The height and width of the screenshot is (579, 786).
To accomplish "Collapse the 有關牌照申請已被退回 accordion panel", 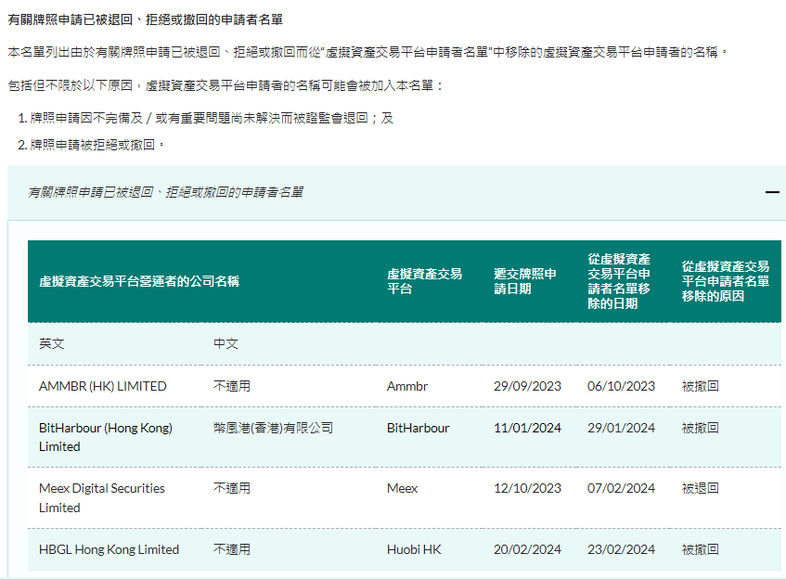I will point(771,191).
